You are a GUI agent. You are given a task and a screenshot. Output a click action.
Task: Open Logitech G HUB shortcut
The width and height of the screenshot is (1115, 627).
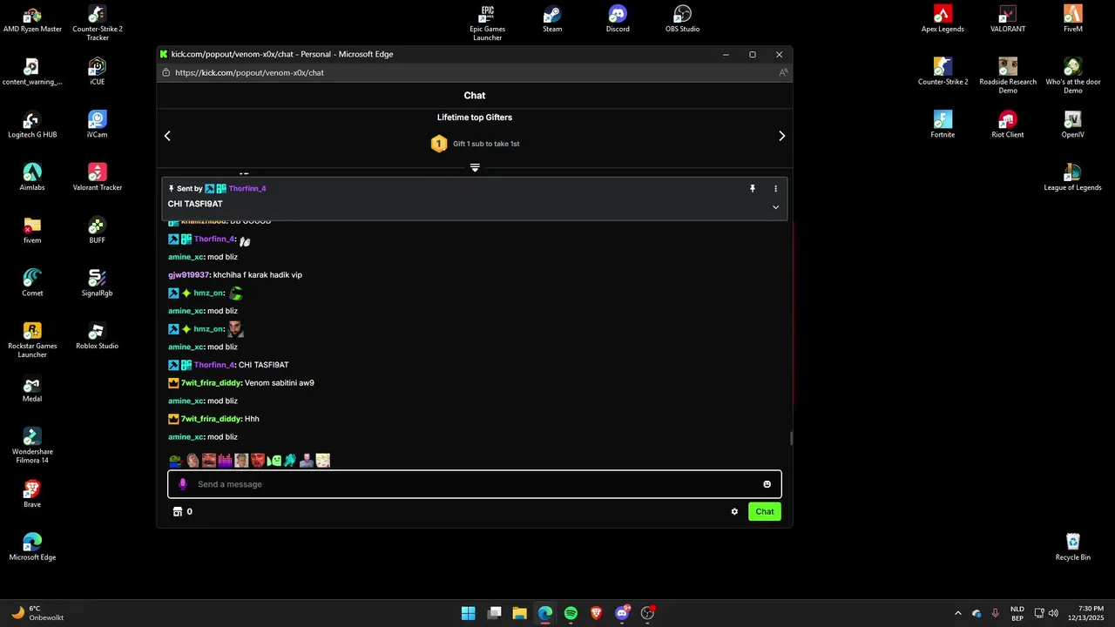point(32,125)
